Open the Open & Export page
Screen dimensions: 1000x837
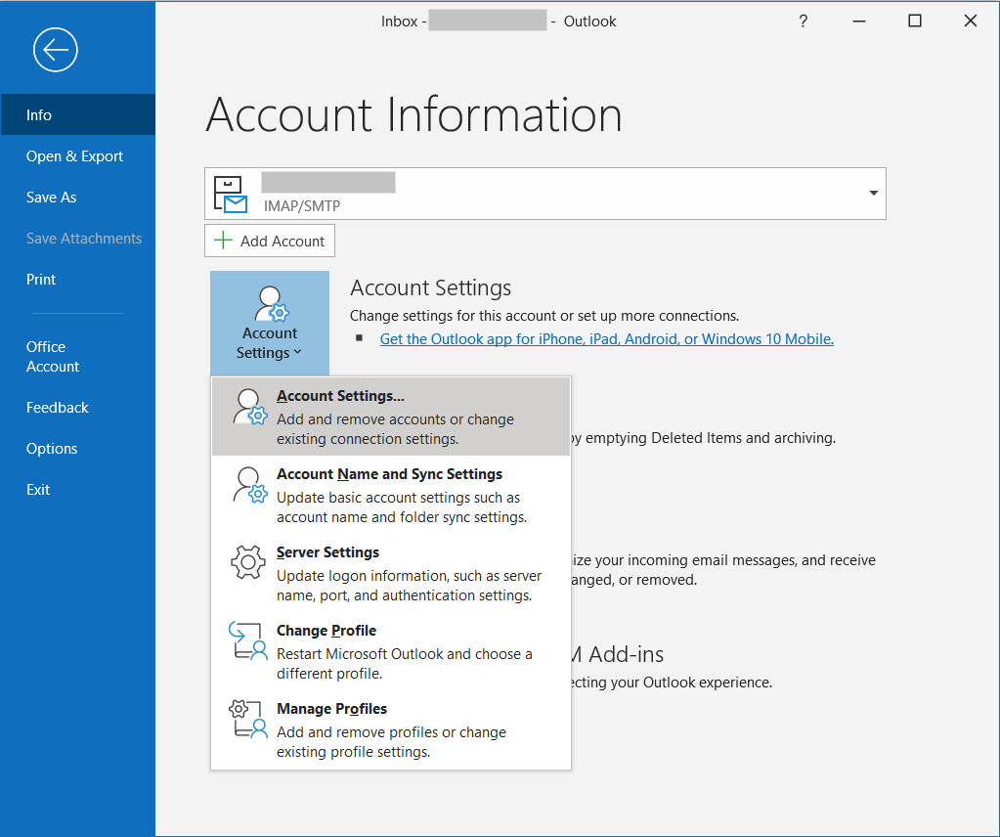click(78, 156)
